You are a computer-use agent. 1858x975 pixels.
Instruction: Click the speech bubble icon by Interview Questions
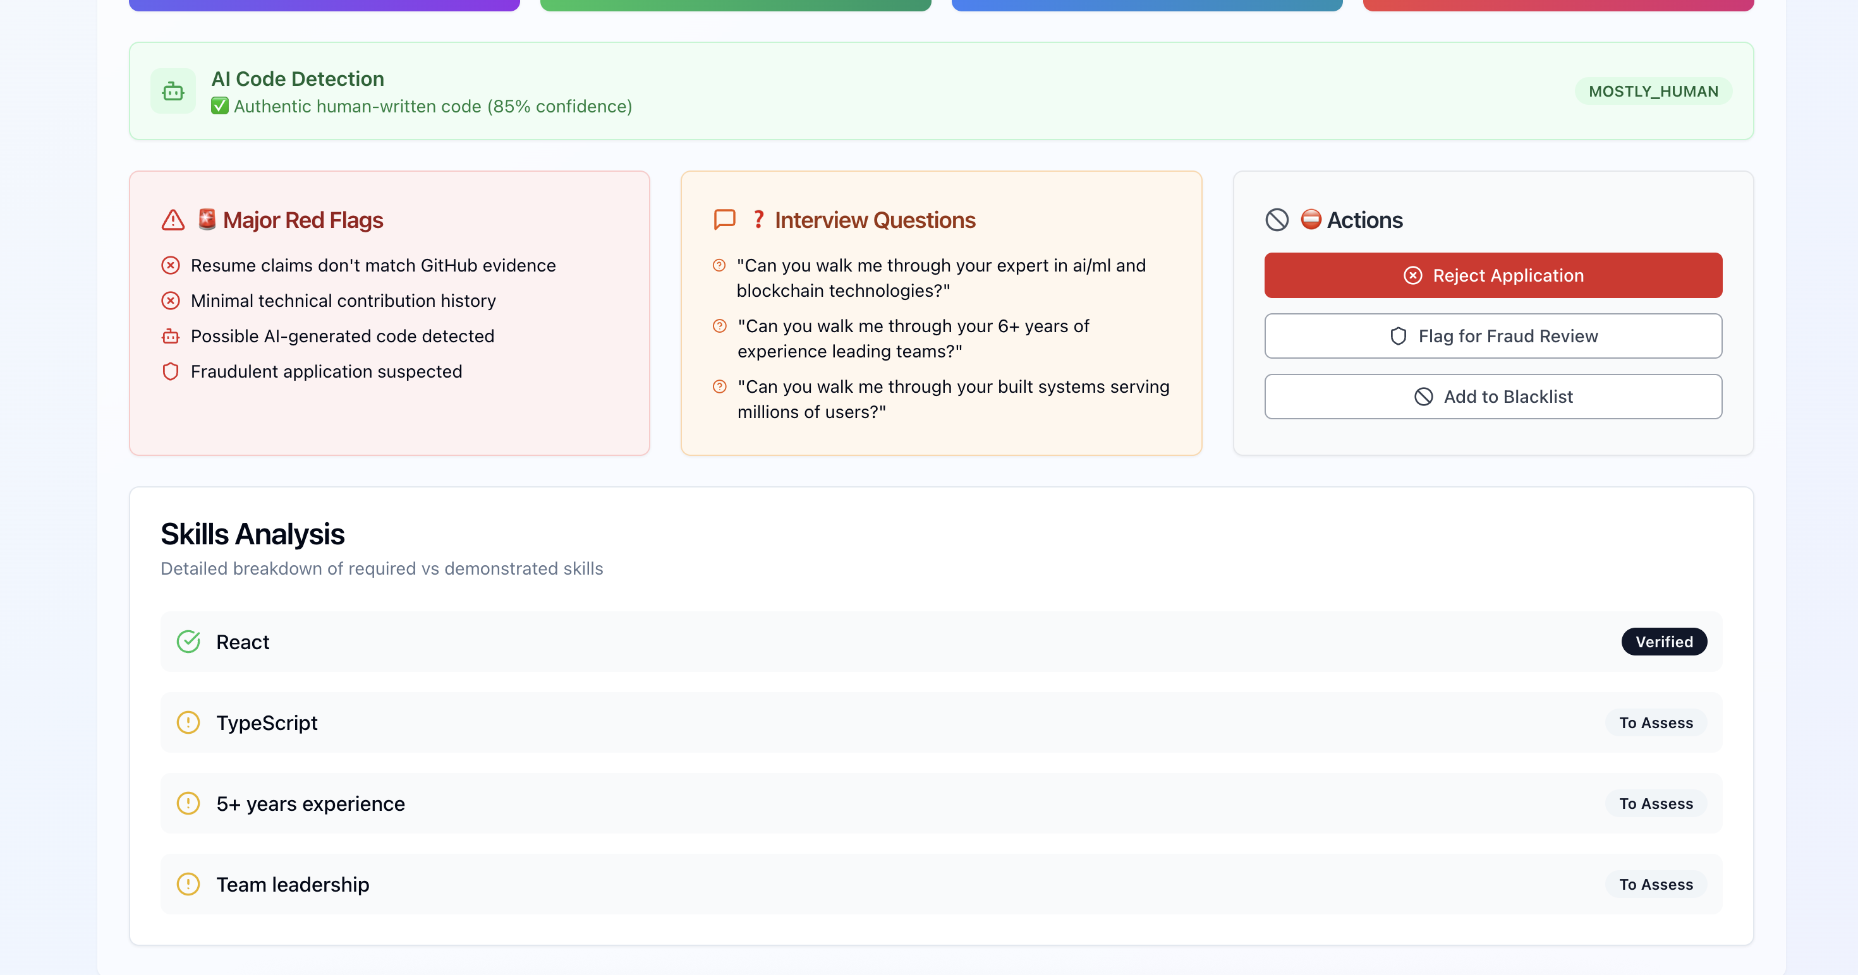pos(724,220)
